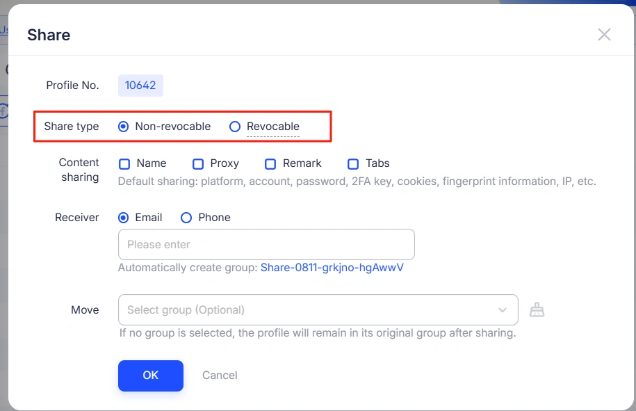Tick the Tabs content sharing checkbox

[353, 164]
